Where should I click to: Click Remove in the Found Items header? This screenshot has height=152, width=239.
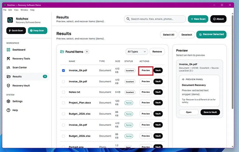click(157, 52)
